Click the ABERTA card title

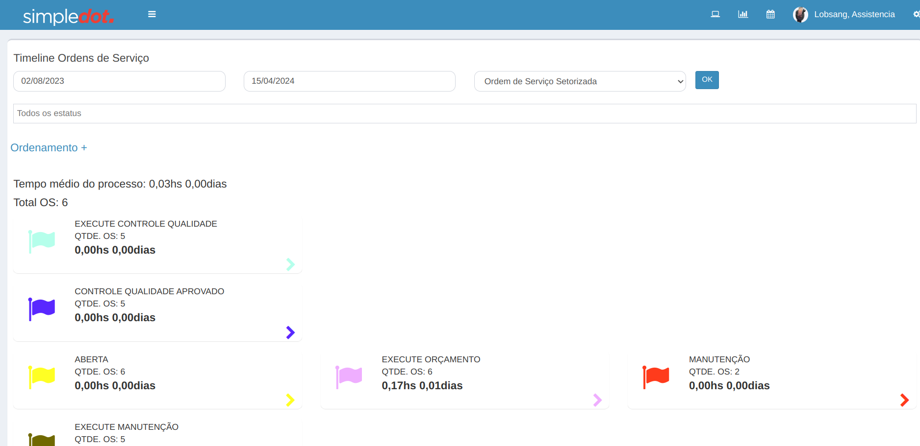tap(91, 359)
